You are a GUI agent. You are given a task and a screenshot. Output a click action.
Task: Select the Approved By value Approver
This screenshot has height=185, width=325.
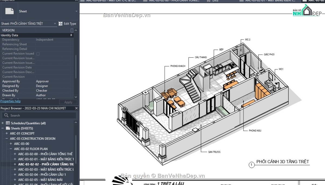[x=43, y=81]
